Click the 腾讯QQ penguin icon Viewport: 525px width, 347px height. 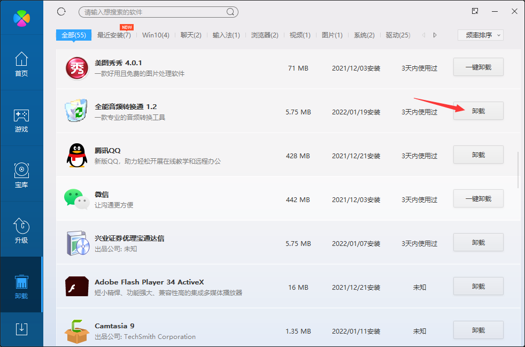pyautogui.click(x=76, y=156)
